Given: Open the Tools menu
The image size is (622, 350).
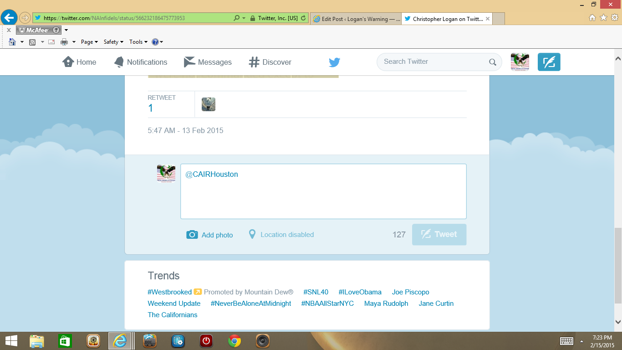Looking at the screenshot, I should point(138,42).
